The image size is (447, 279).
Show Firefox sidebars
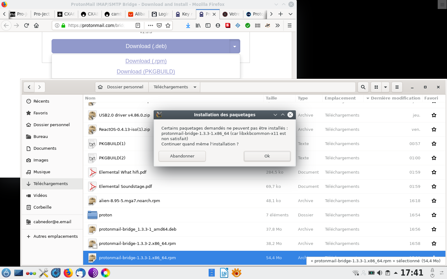click(x=208, y=25)
